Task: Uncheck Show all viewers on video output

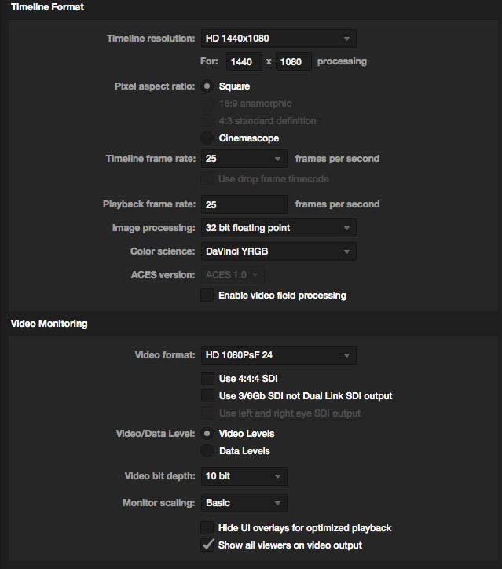Action: tap(207, 545)
